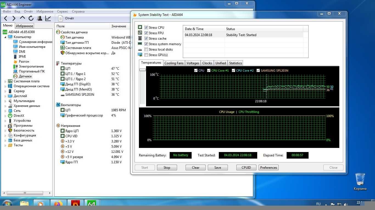The width and height of the screenshot is (375, 210).
Task: Enable the Stress local disks checkbox
Action: click(x=146, y=49)
